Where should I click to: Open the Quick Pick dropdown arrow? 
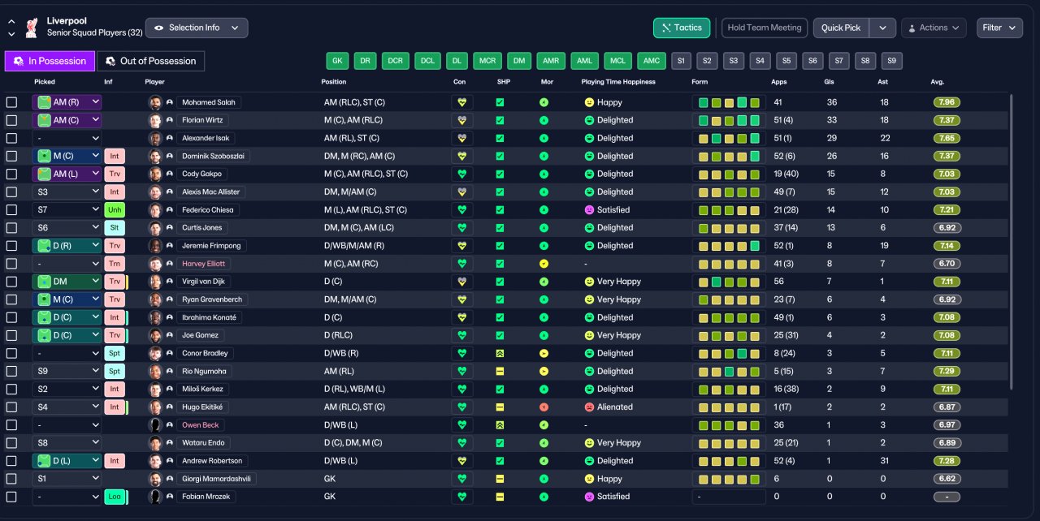[882, 28]
